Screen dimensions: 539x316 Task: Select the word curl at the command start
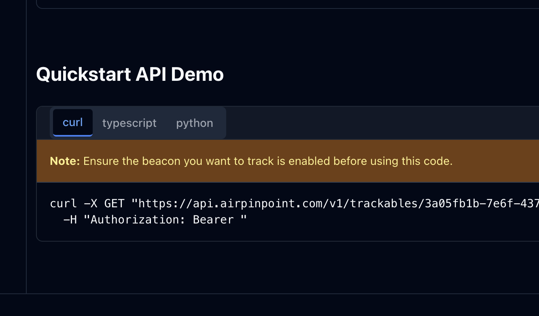click(63, 203)
